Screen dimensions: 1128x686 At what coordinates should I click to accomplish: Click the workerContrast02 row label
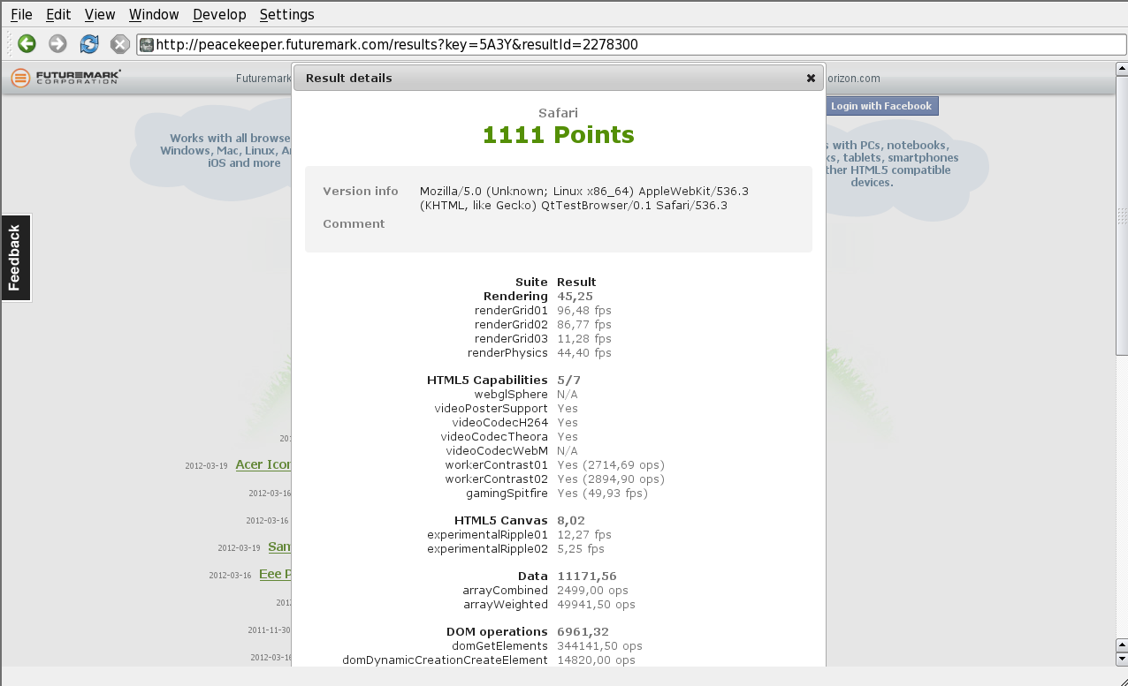[497, 479]
